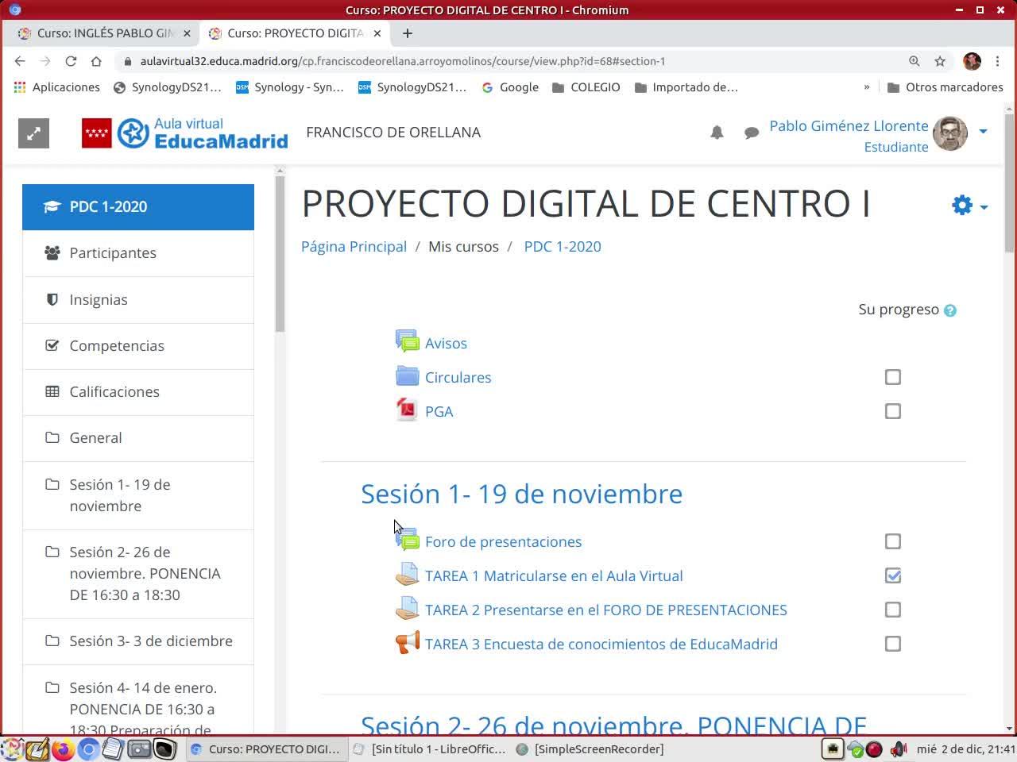
Task: Open the PGA link
Action: 439,412
